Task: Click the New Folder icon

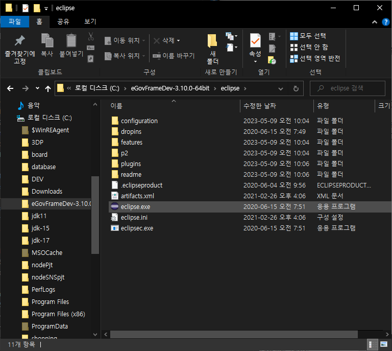Action: pos(212,40)
